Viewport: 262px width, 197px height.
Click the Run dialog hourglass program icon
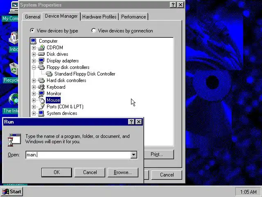(x=14, y=140)
